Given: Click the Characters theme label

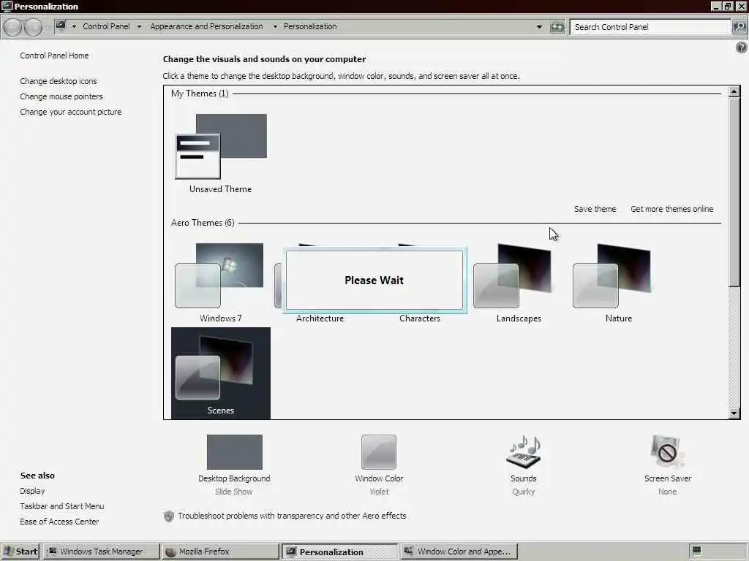Looking at the screenshot, I should point(419,318).
